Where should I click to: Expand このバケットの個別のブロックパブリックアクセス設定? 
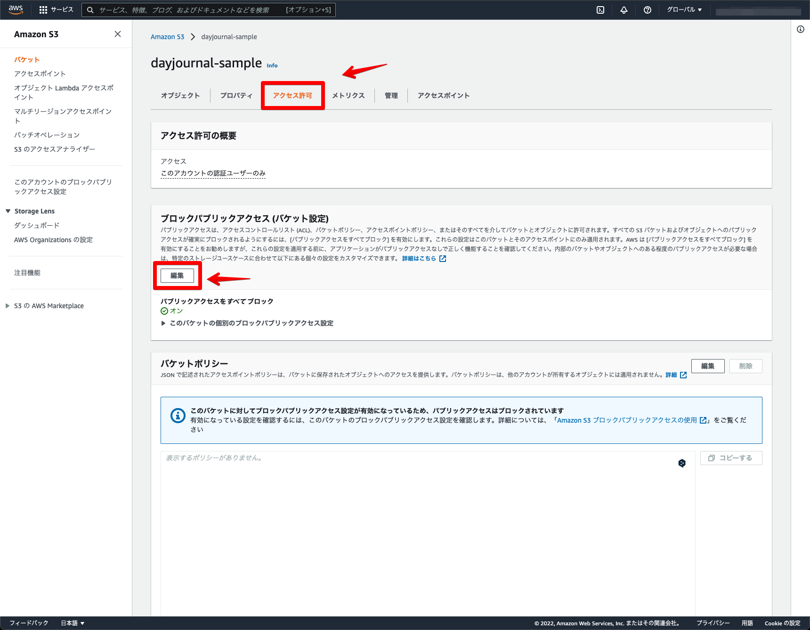coord(247,323)
